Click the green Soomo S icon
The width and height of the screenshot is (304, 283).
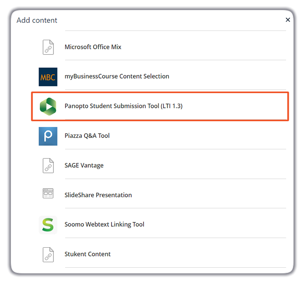[48, 225]
